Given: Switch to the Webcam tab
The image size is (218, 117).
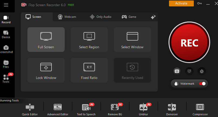Looking at the screenshot, I should 67,17.
